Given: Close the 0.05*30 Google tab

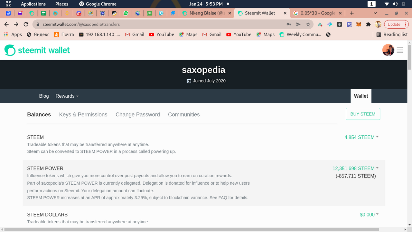Looking at the screenshot, I should coord(341,13).
